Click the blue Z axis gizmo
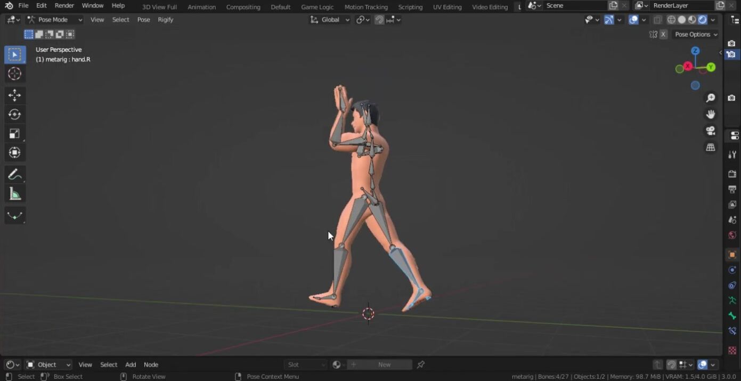Image resolution: width=741 pixels, height=381 pixels. click(695, 51)
